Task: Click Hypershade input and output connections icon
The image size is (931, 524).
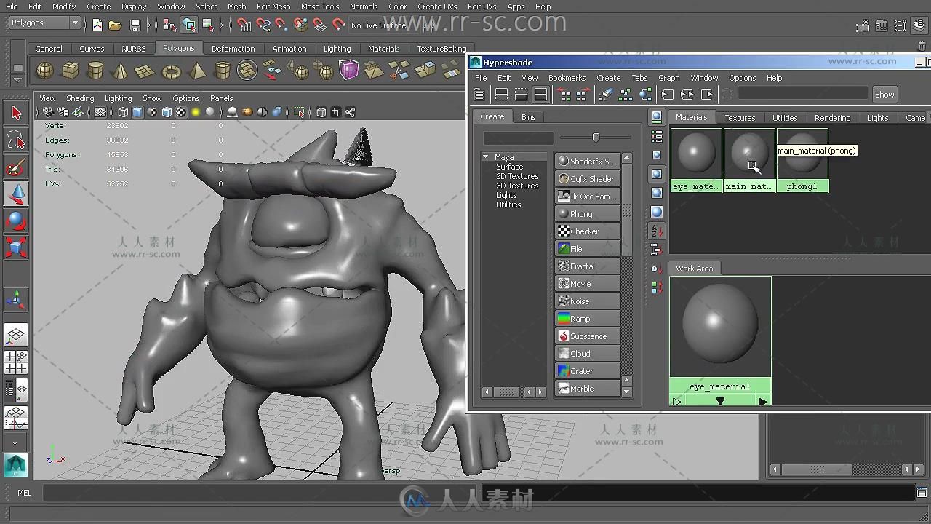Action: tap(687, 95)
